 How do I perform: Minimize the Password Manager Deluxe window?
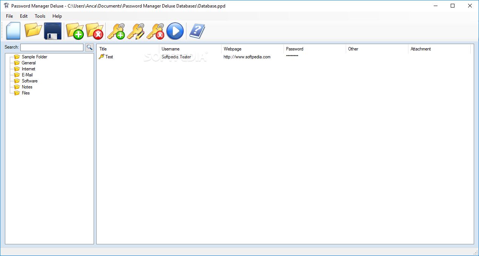(x=436, y=6)
